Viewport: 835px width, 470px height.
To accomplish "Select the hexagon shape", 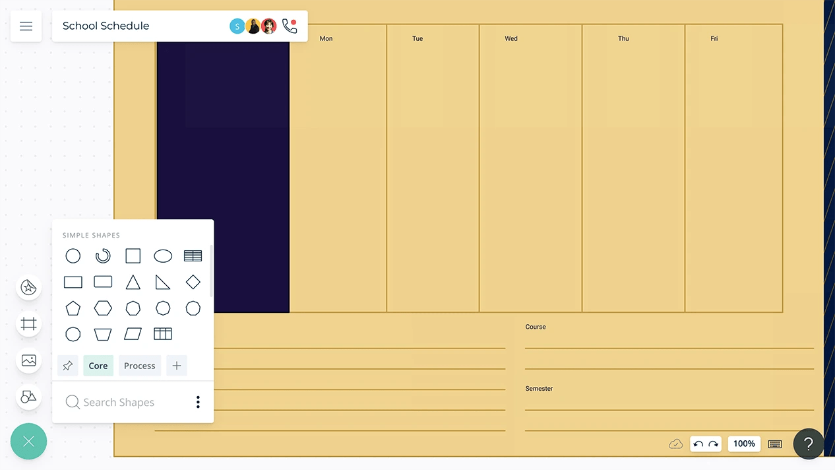I will pos(103,308).
